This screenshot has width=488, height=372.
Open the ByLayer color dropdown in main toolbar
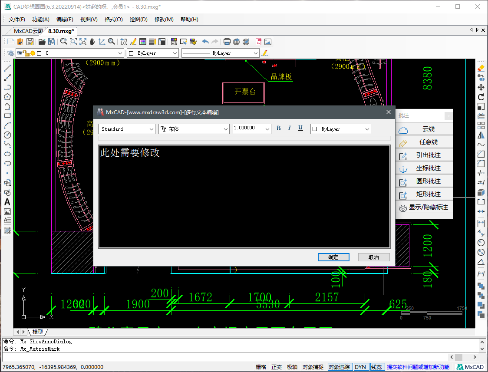(x=153, y=53)
